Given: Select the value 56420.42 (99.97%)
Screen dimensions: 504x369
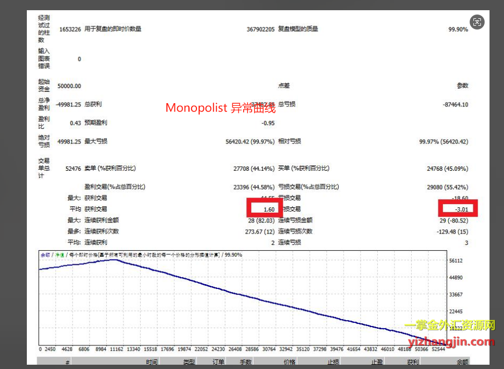Looking at the screenshot, I should coord(250,142).
